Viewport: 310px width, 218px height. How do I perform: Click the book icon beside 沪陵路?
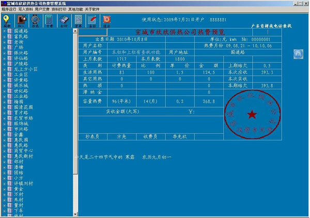(10, 63)
